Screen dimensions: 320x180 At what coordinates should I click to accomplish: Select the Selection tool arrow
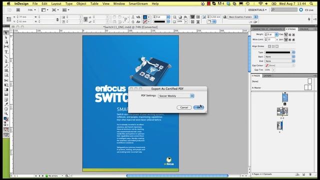tap(6, 33)
